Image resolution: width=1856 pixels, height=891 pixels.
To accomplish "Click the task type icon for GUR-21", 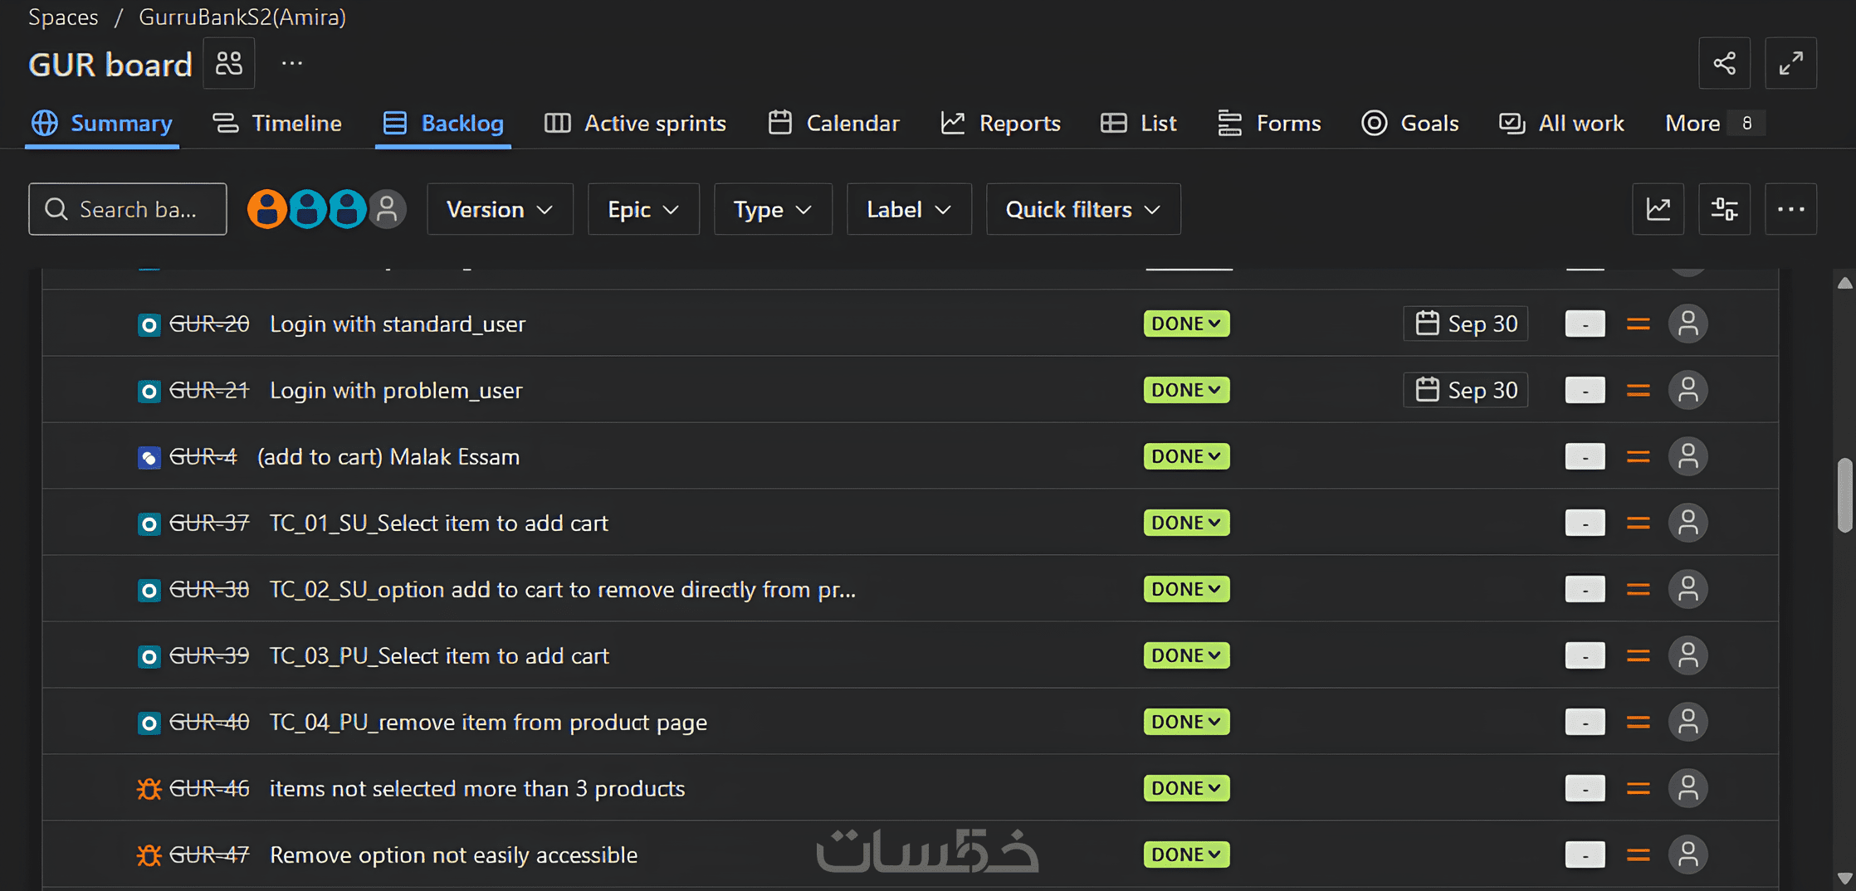I will 149,391.
